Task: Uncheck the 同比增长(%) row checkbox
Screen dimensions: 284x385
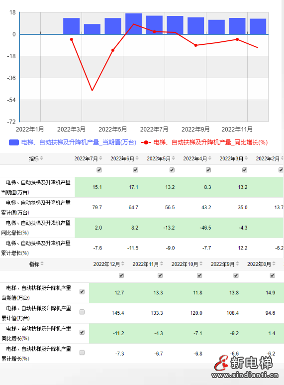Action: coord(82,332)
